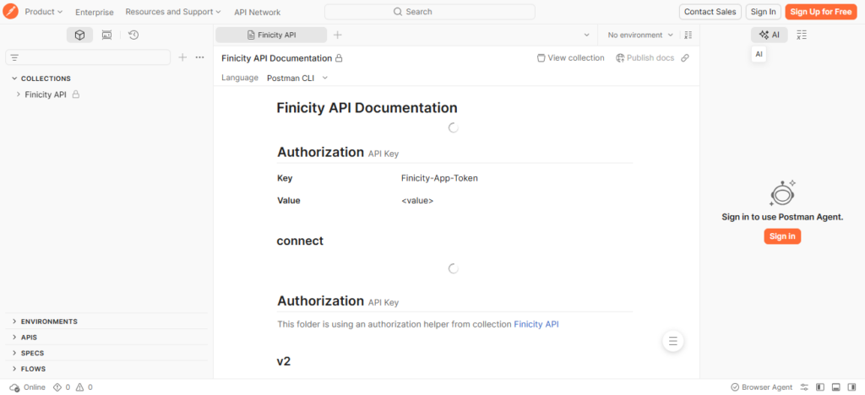This screenshot has height=395, width=865.
Task: Click the Postman astronaut agent icon
Action: pos(782,193)
